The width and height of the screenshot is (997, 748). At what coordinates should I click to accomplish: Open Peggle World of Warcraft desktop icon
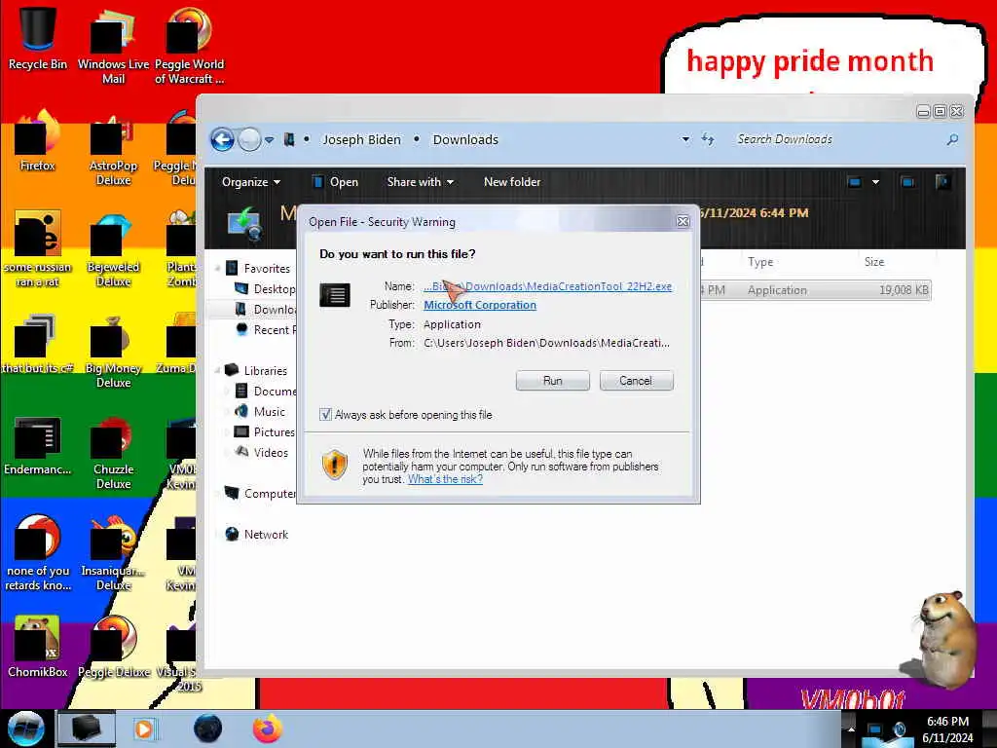[189, 46]
